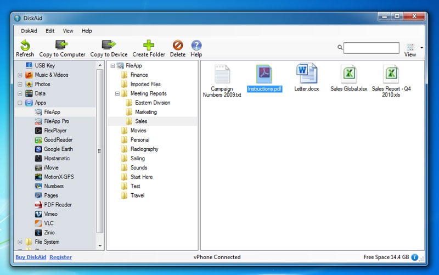
Task: Select the Letter.docx Word file
Action: tap(307, 77)
